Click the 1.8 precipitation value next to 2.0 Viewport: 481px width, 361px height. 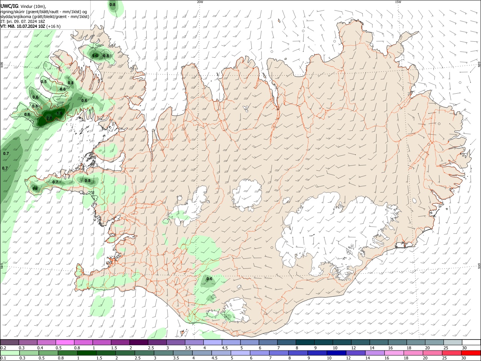click(x=59, y=113)
